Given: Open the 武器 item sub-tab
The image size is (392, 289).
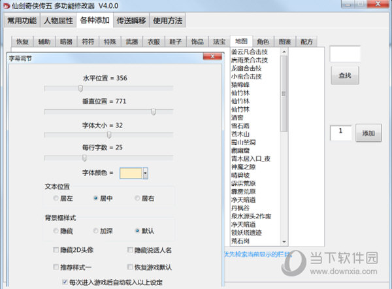Looking at the screenshot, I should tap(132, 42).
